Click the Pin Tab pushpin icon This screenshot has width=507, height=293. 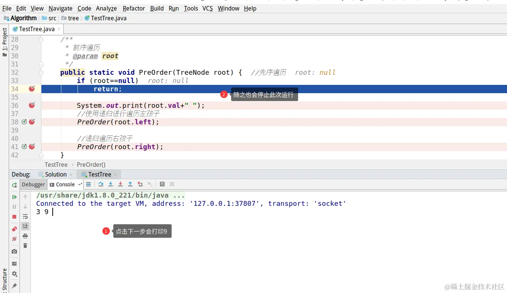tap(14, 286)
